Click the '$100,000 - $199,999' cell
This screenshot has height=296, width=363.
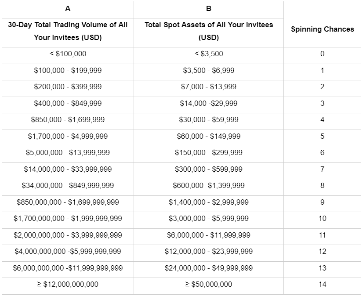(68, 70)
